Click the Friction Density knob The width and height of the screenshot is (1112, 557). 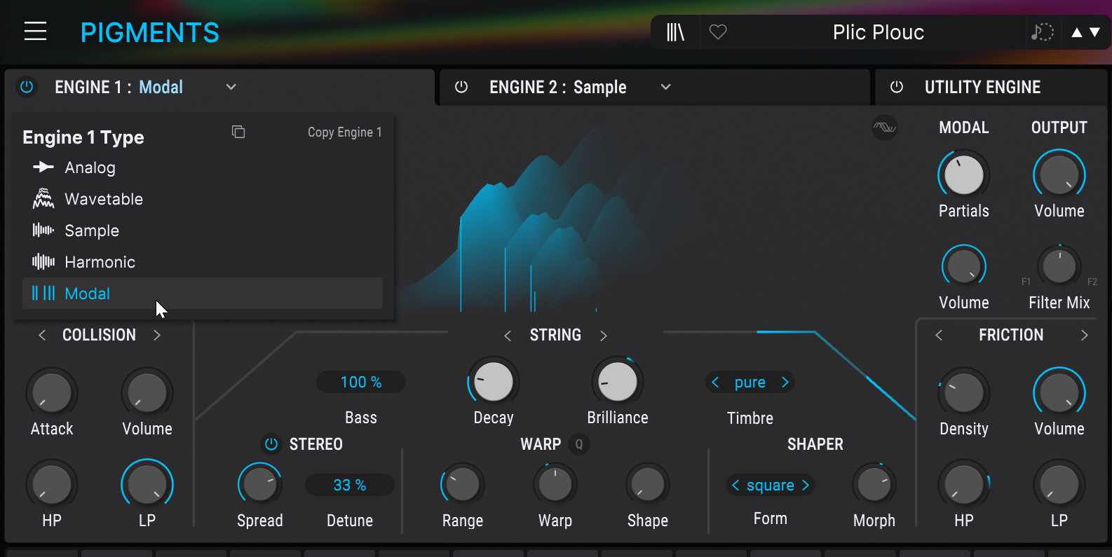coord(964,393)
